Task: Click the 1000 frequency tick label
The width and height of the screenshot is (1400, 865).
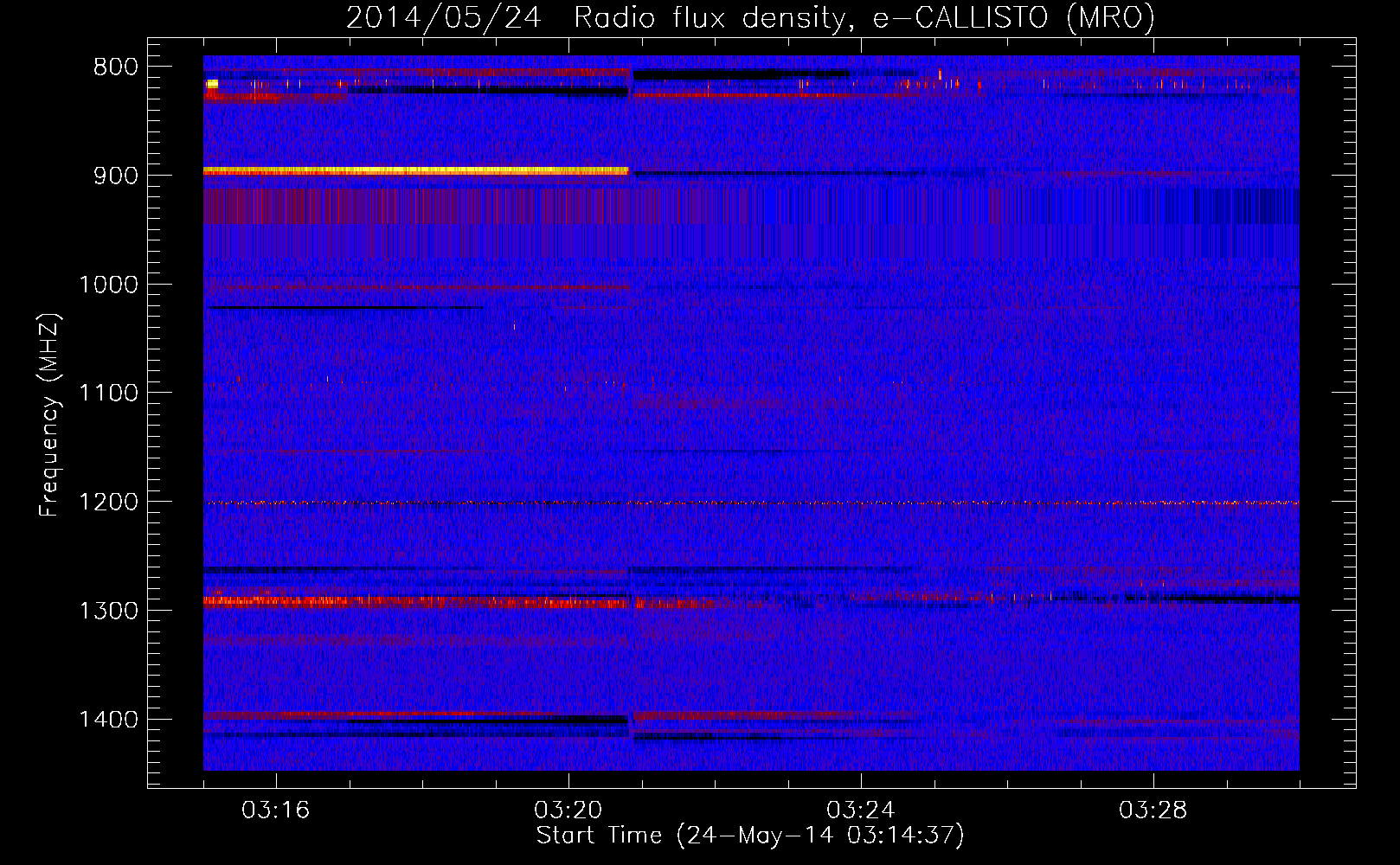Action: 108,285
